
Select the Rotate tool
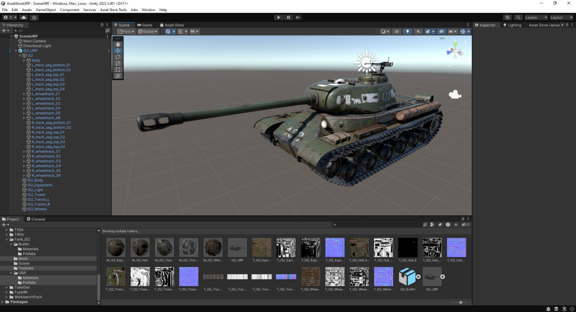118,57
